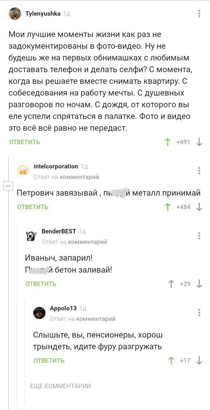Viewport: 210px width, 410px height.
Task: Load more comments via ЕЩЕ КОММЕНТАРИИ
Action: [x=61, y=386]
